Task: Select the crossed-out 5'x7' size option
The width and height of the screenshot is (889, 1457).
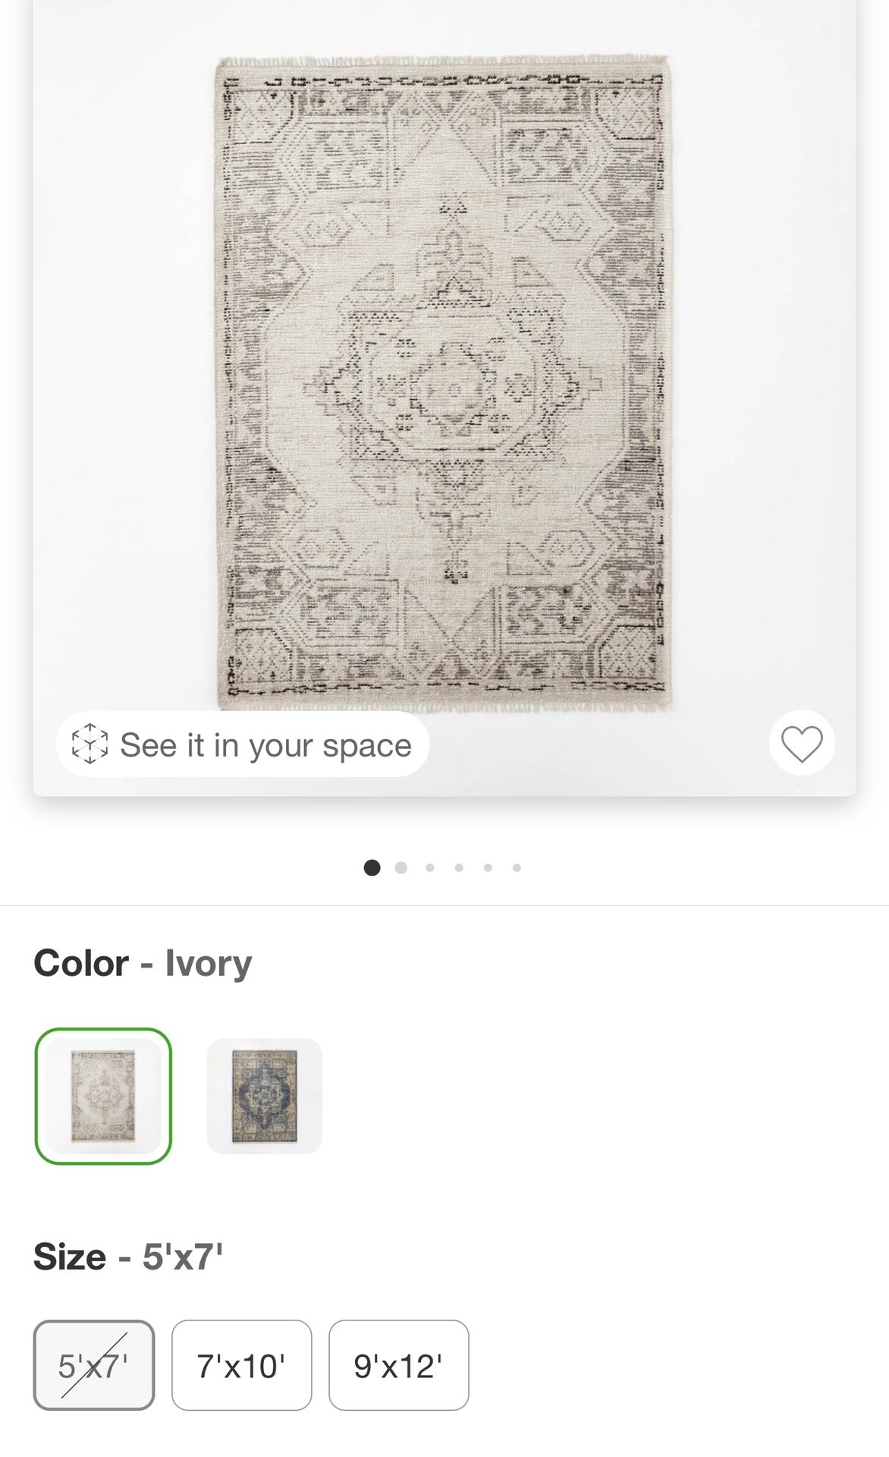Action: 94,1365
